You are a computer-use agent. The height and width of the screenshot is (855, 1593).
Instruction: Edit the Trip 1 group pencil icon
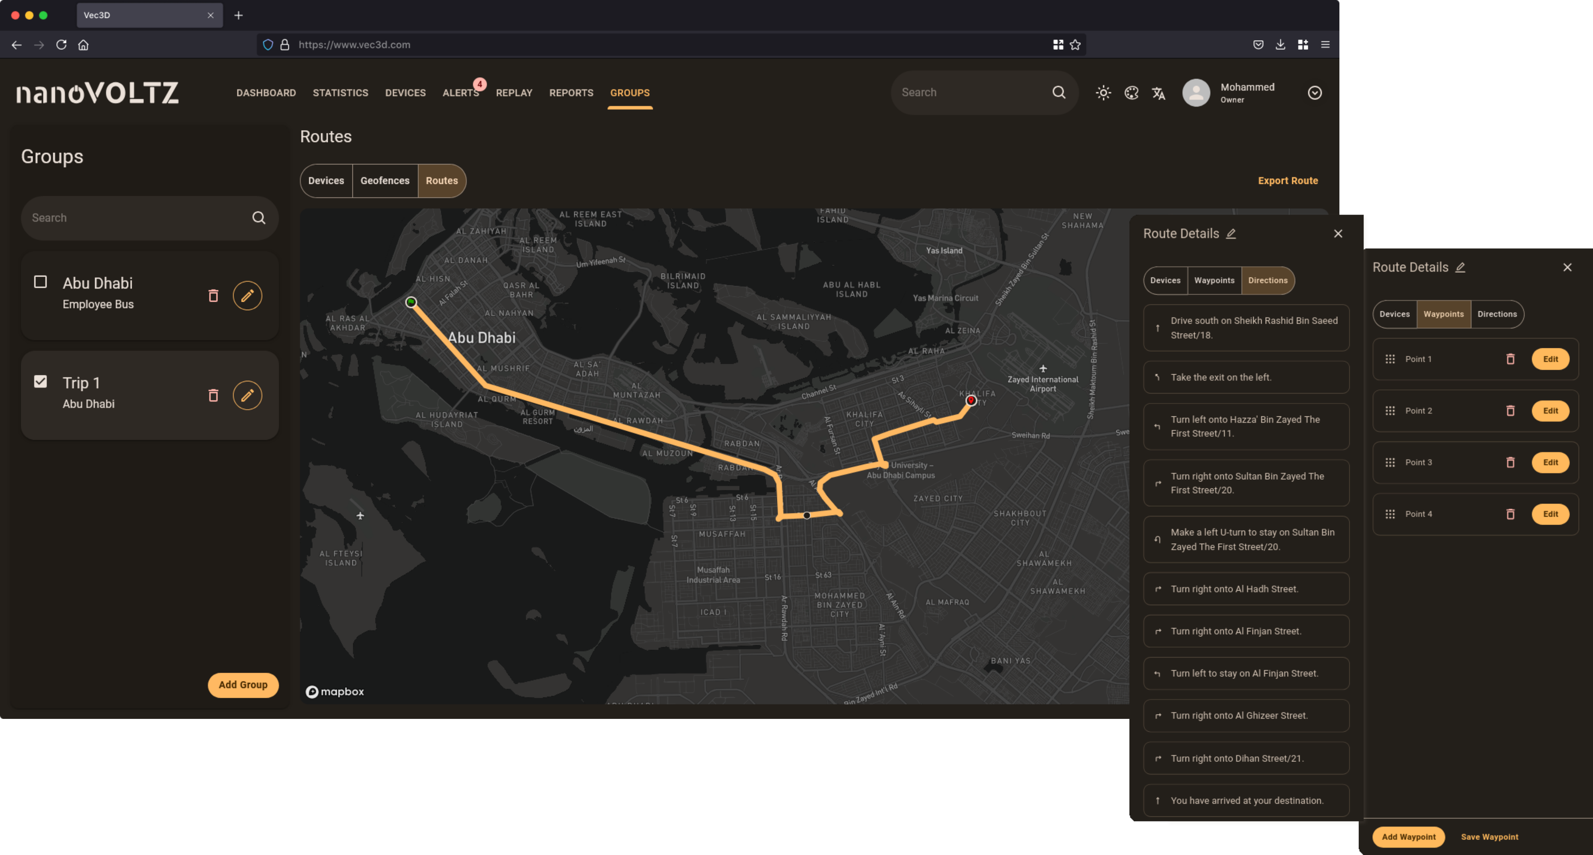tap(247, 395)
